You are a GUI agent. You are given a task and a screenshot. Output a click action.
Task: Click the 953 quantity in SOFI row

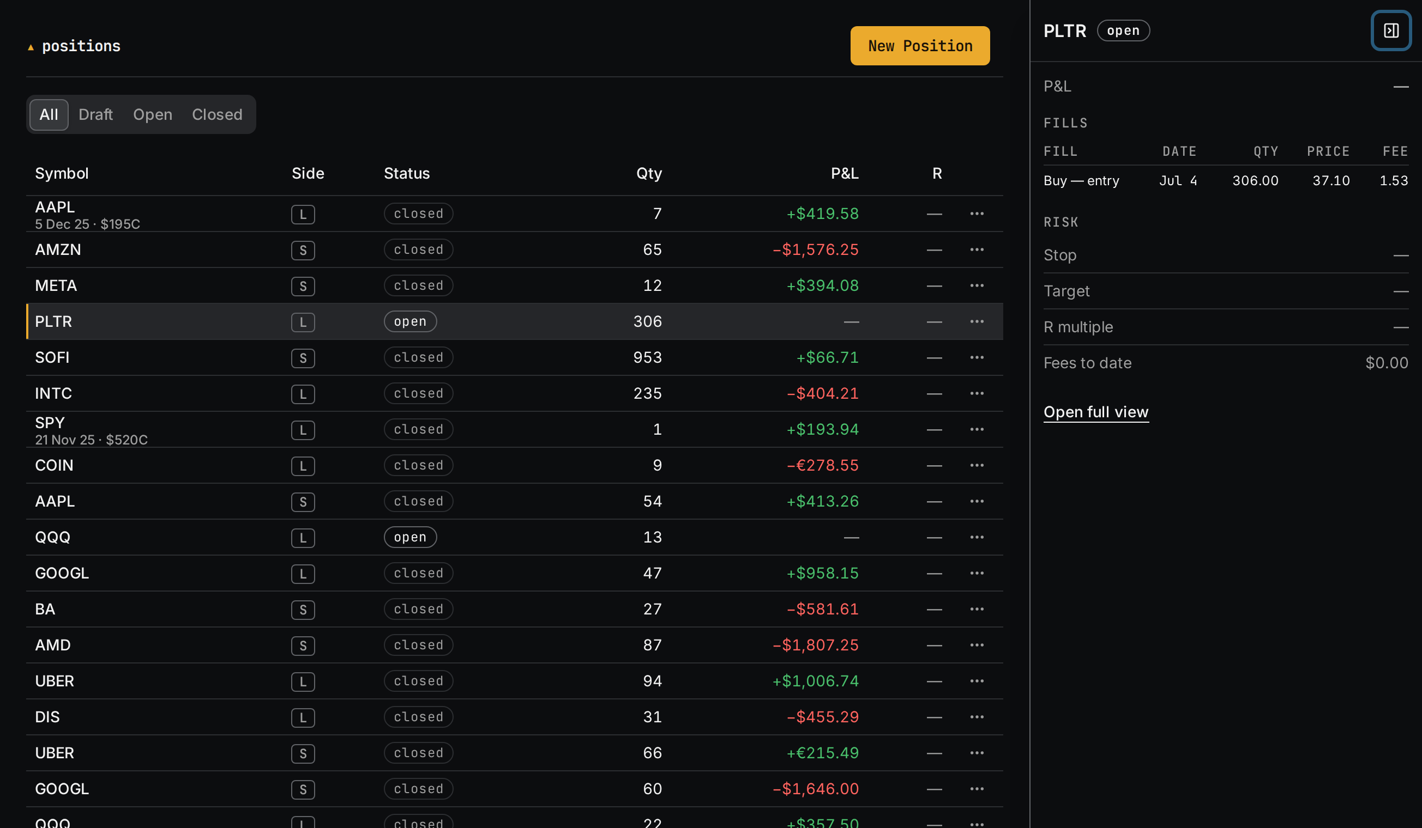[x=647, y=357]
